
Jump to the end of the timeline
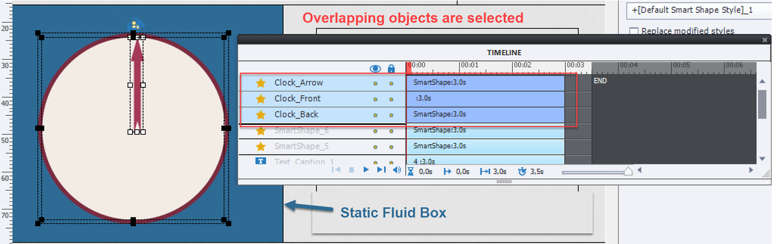click(381, 170)
